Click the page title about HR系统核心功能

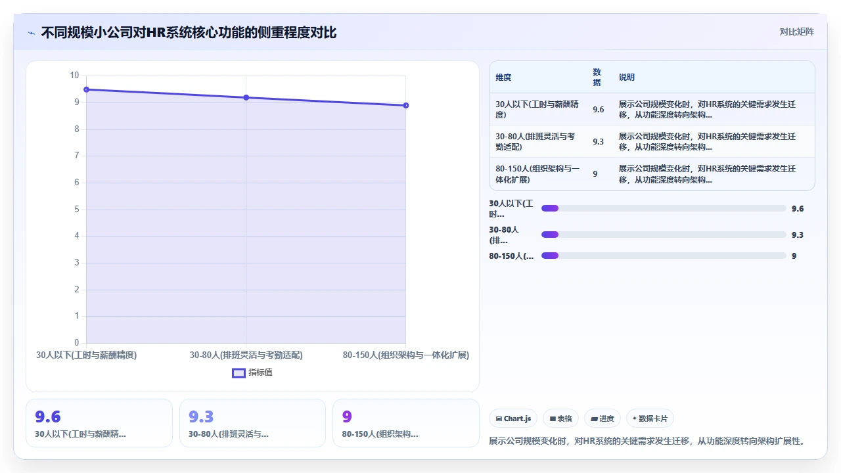tap(189, 32)
